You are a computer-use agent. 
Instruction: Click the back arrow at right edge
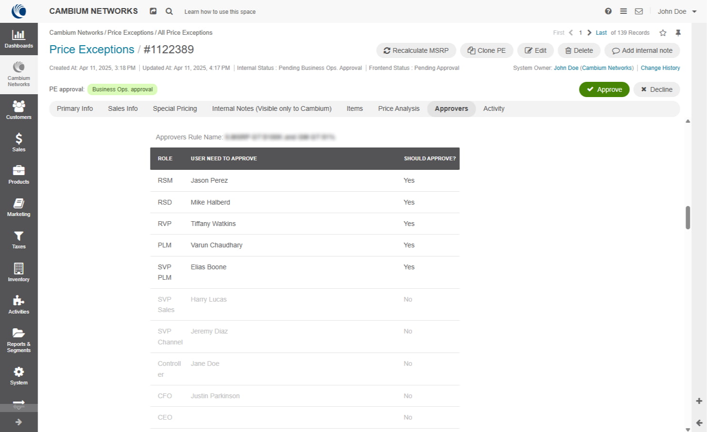coord(699,422)
